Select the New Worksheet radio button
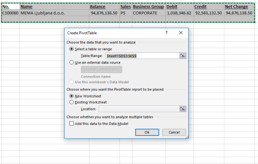 [x=71, y=96]
